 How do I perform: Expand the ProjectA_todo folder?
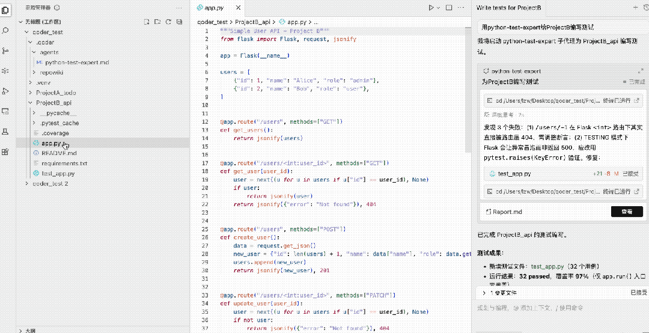click(30, 93)
